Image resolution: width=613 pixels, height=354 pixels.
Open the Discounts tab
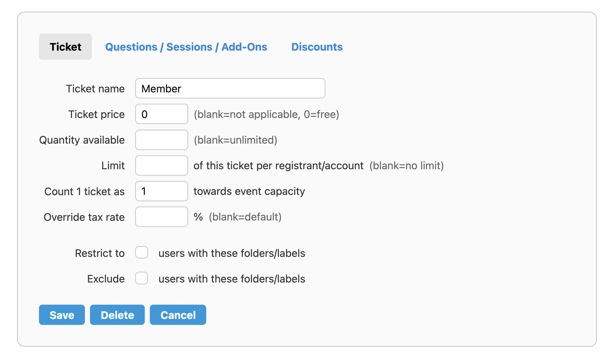point(317,47)
